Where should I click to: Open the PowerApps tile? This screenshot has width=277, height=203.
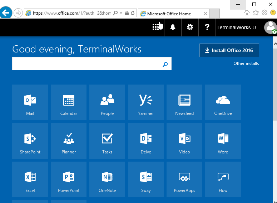[184, 179]
